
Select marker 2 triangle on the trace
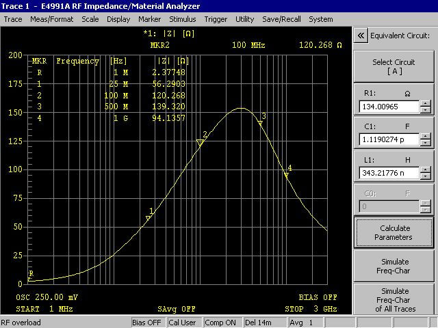200,143
